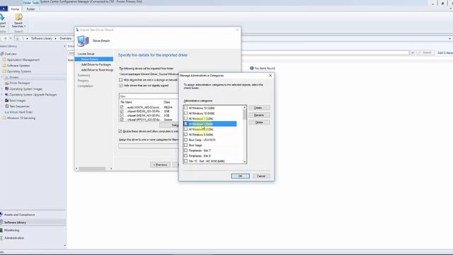Open Software Updates folder
The height and width of the screenshot is (255, 453).
18,66
